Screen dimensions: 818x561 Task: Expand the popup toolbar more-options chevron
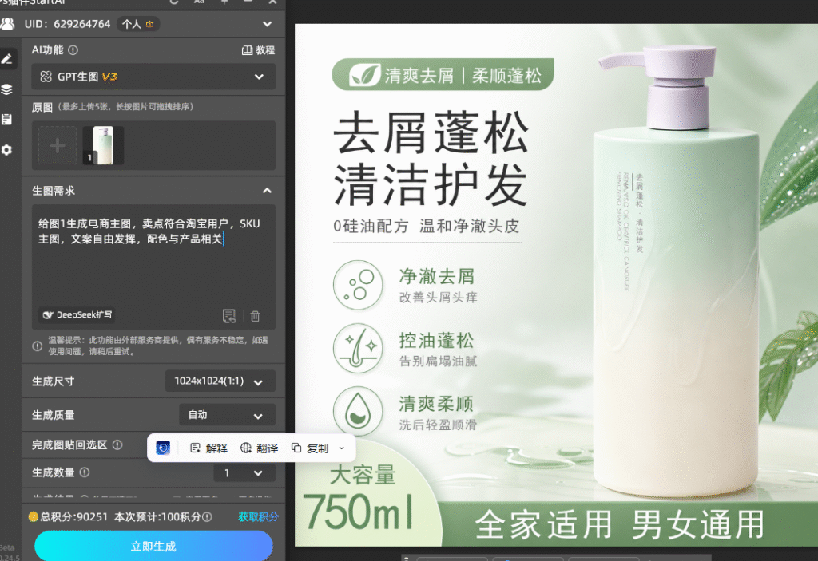342,448
